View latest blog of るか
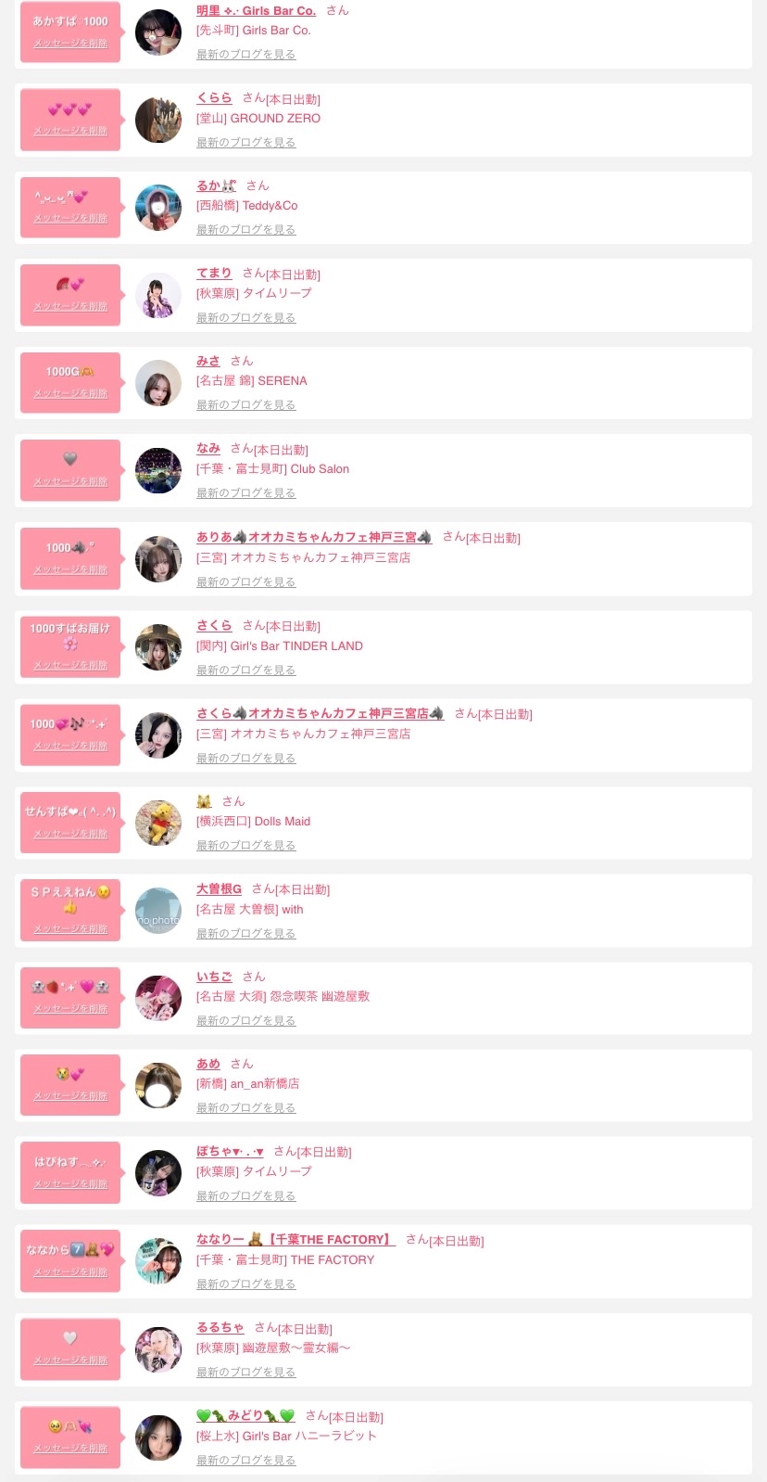767x1482 pixels. [x=245, y=230]
